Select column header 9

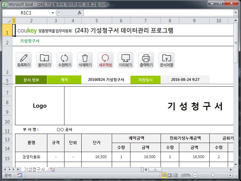click(194, 21)
